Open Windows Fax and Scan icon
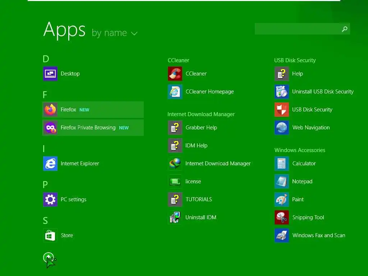Screen dimensions: 368x276 point(282,235)
